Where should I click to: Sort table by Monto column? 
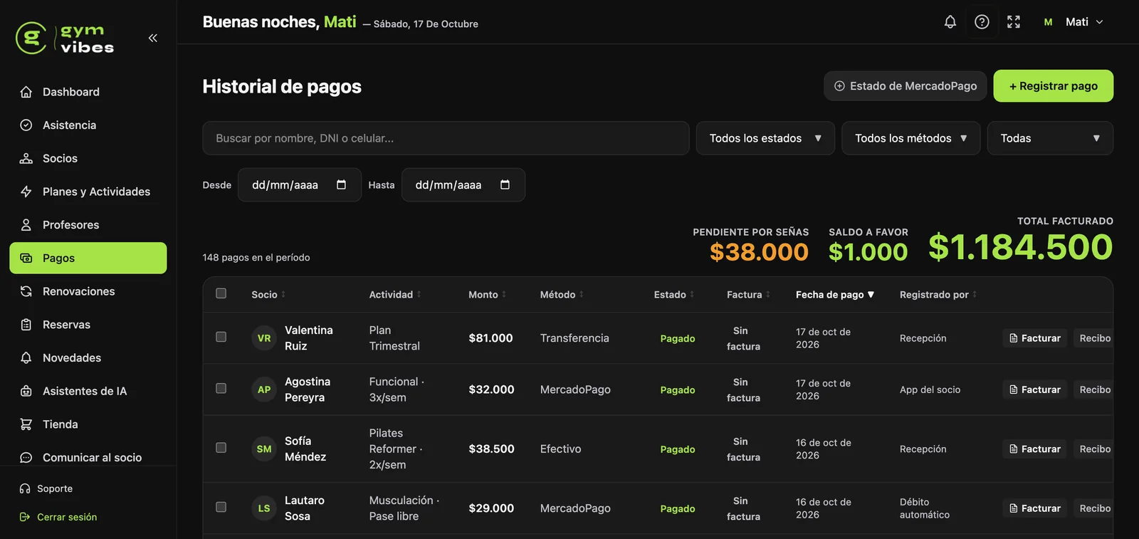pyautogui.click(x=487, y=295)
